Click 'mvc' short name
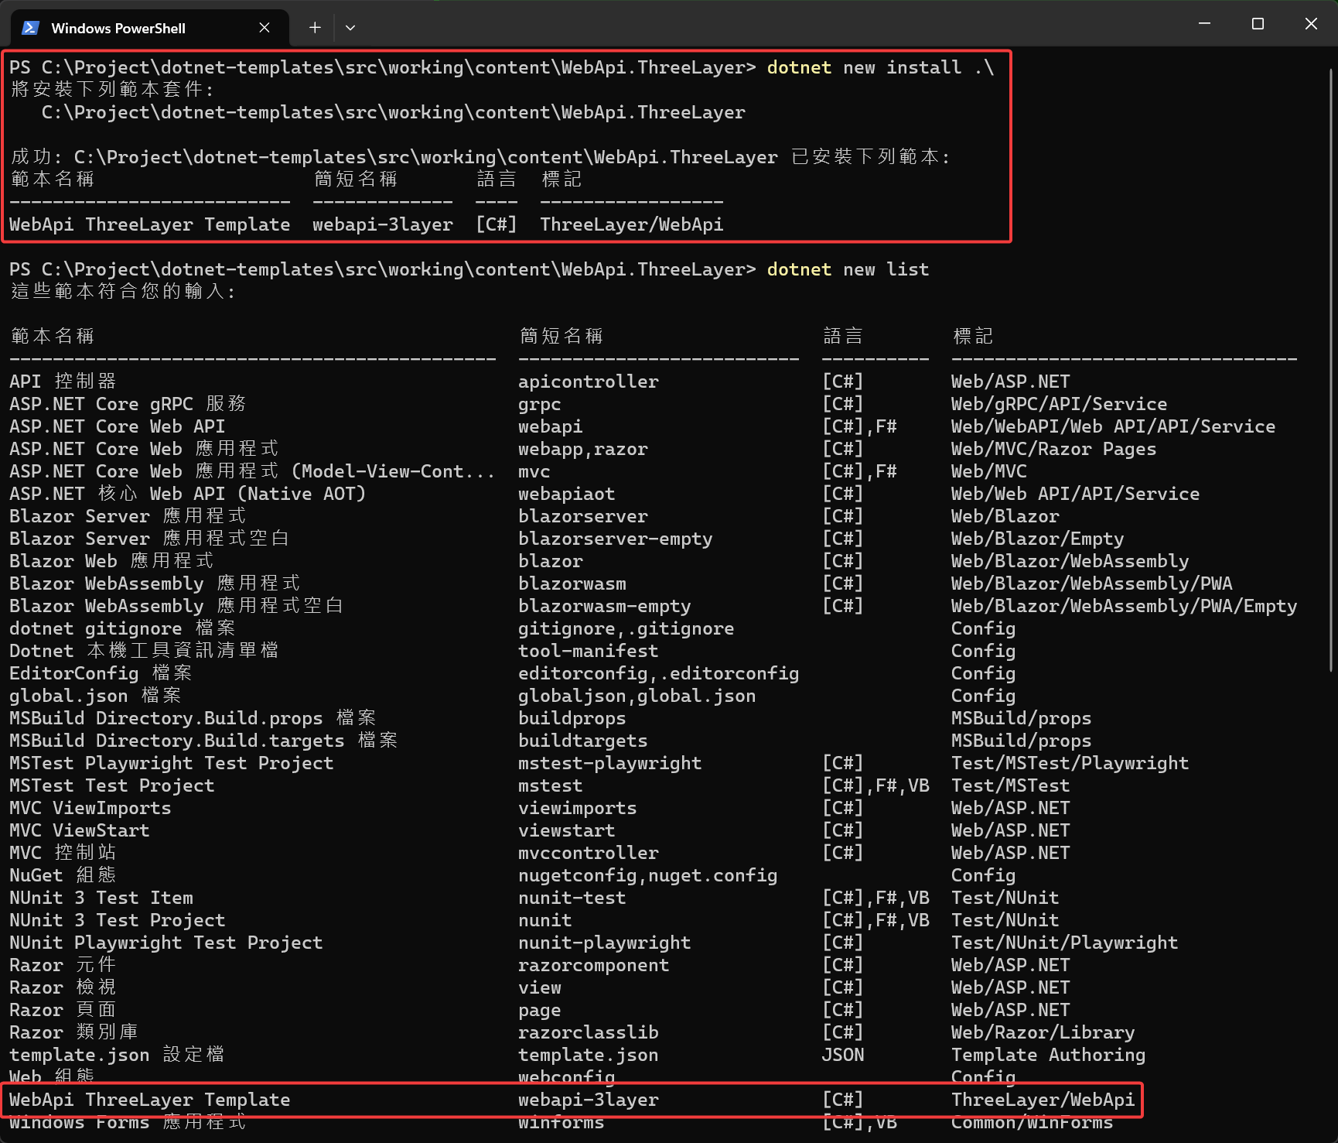Viewport: 1338px width, 1143px height. point(534,472)
